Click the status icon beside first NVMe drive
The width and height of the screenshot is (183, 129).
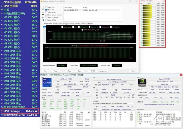click(138, 118)
